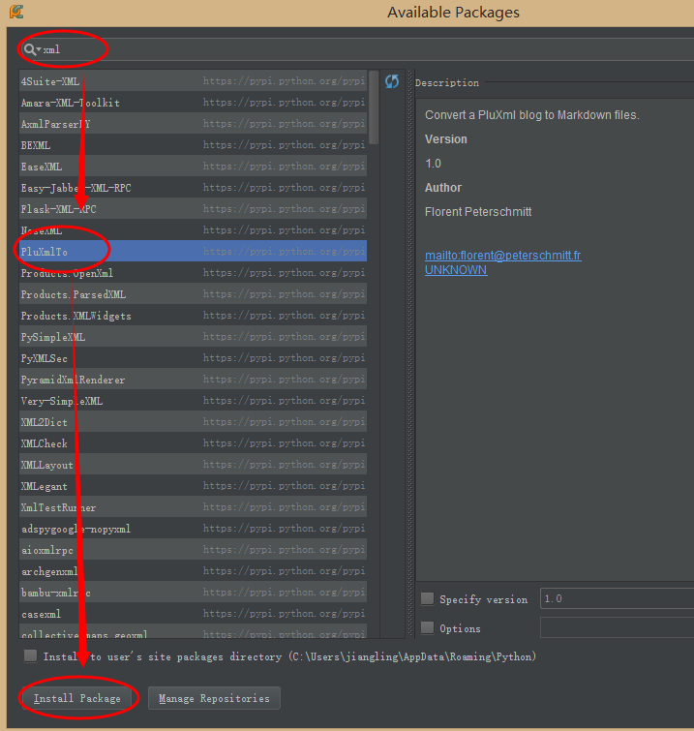Select the XMLLayout package
The height and width of the screenshot is (731, 694).
193,465
